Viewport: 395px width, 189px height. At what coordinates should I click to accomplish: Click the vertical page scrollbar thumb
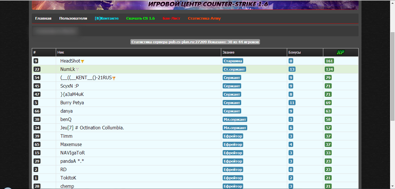coord(393,76)
